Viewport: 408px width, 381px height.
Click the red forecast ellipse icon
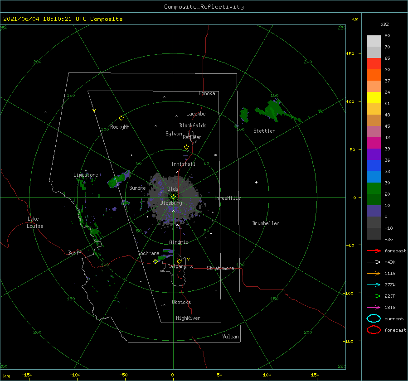click(374, 330)
